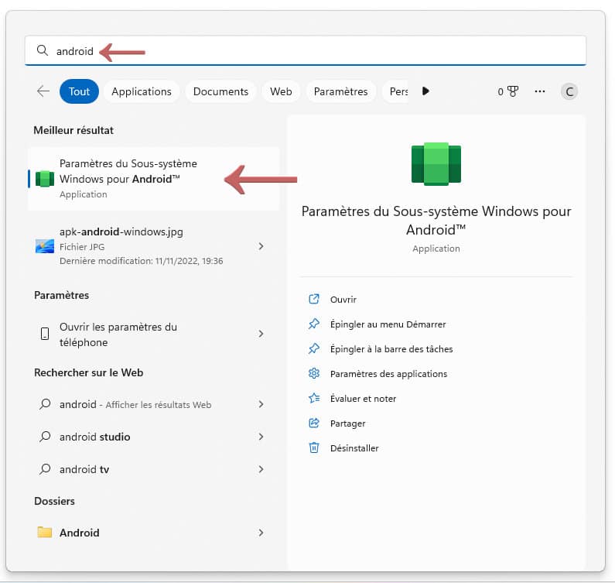Click the search magnifier icon

tap(42, 50)
